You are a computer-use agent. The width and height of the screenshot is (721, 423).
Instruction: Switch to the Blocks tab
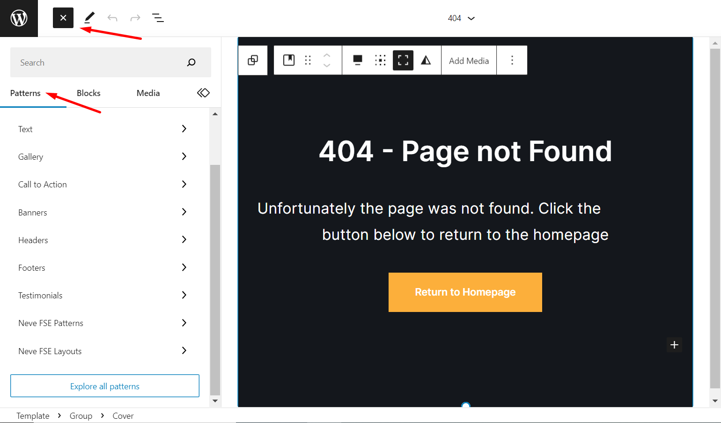88,93
